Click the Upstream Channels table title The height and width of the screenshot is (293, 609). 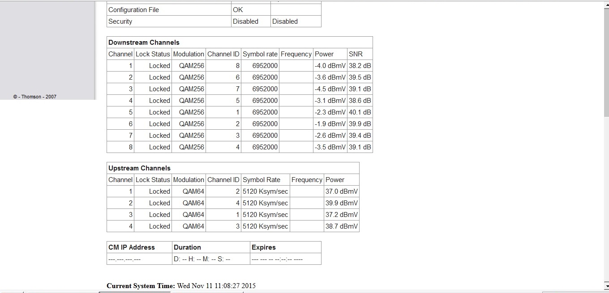click(x=139, y=168)
